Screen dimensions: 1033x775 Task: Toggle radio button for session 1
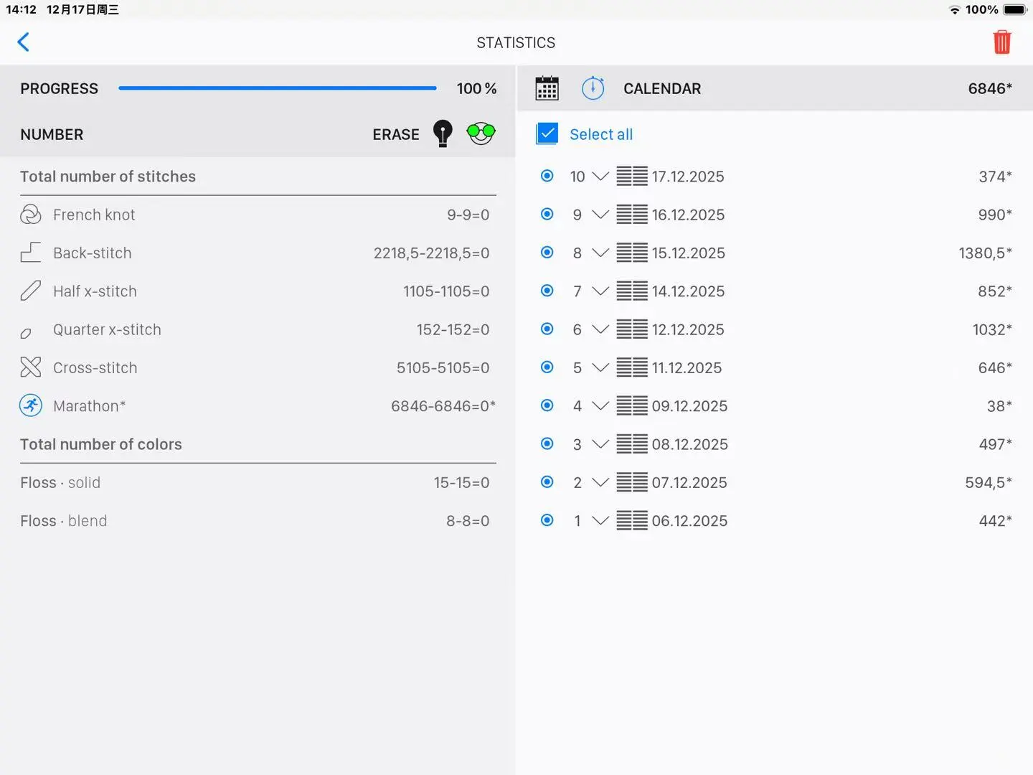[547, 520]
